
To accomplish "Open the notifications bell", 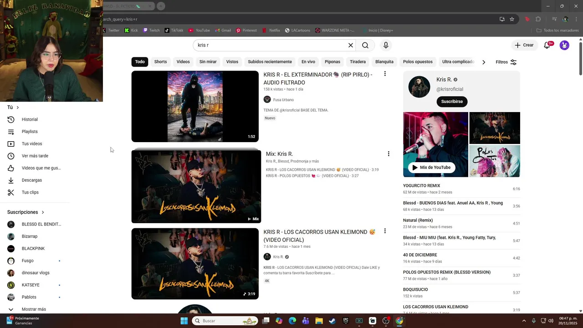I will [547, 45].
